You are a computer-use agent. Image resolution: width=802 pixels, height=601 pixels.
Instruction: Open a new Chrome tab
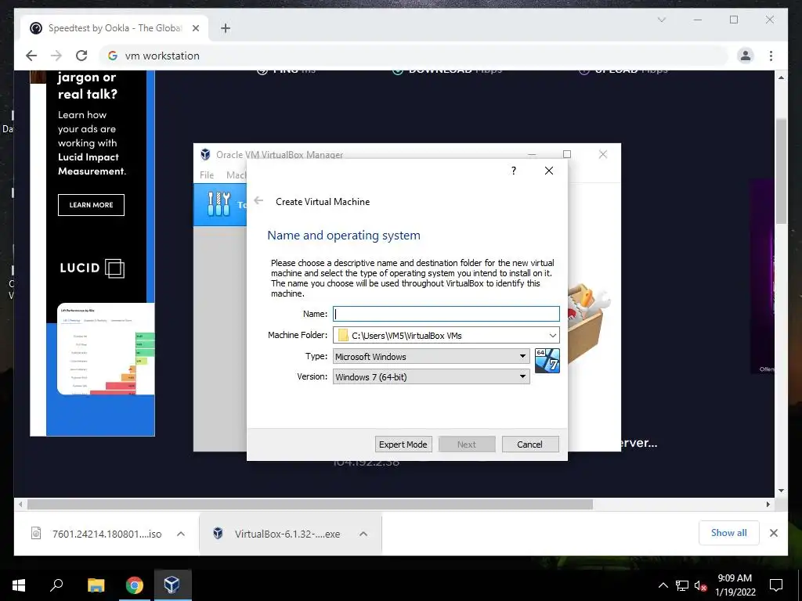click(x=226, y=28)
